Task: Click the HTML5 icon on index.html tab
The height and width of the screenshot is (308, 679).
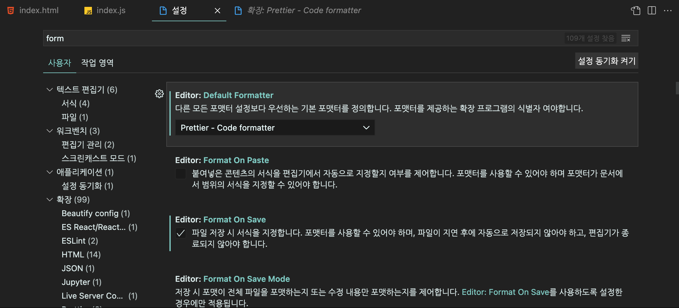Action: (11, 11)
